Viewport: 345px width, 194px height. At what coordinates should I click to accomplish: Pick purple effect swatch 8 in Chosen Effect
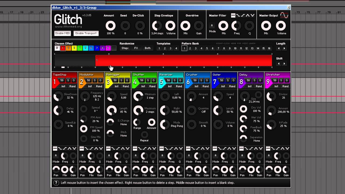102,48
